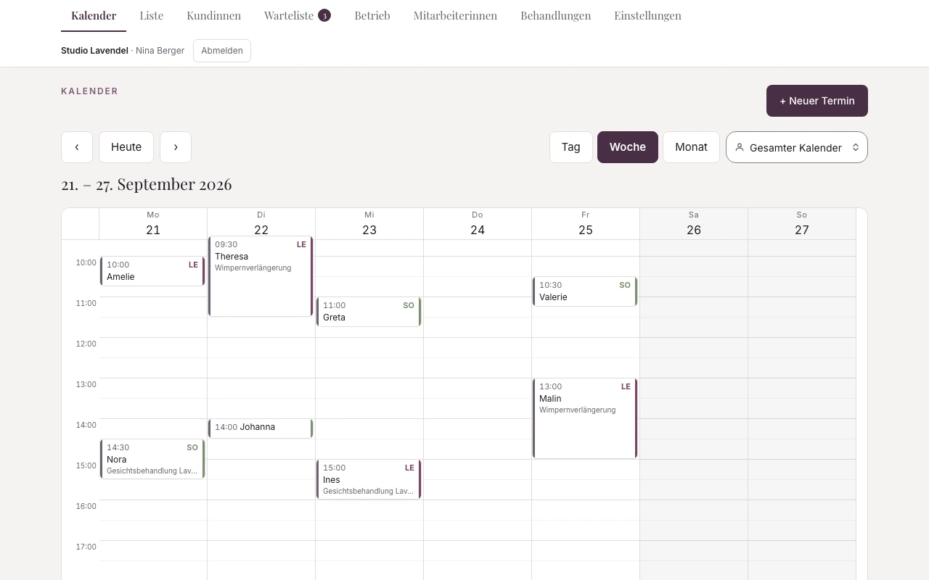Open Malin's 13:00 Wimpernverlängerung appointment
Screen dimensions: 929x580
pos(585,418)
